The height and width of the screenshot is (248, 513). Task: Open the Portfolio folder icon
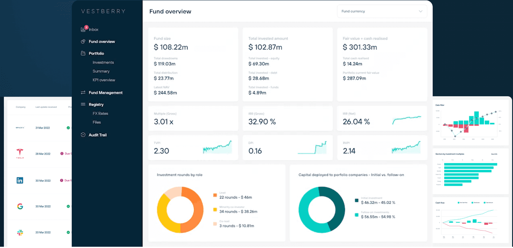pos(83,53)
